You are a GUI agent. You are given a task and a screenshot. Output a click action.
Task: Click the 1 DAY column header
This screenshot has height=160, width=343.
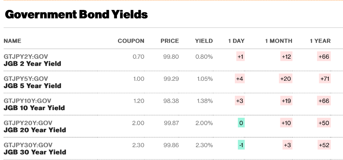pos(236,41)
